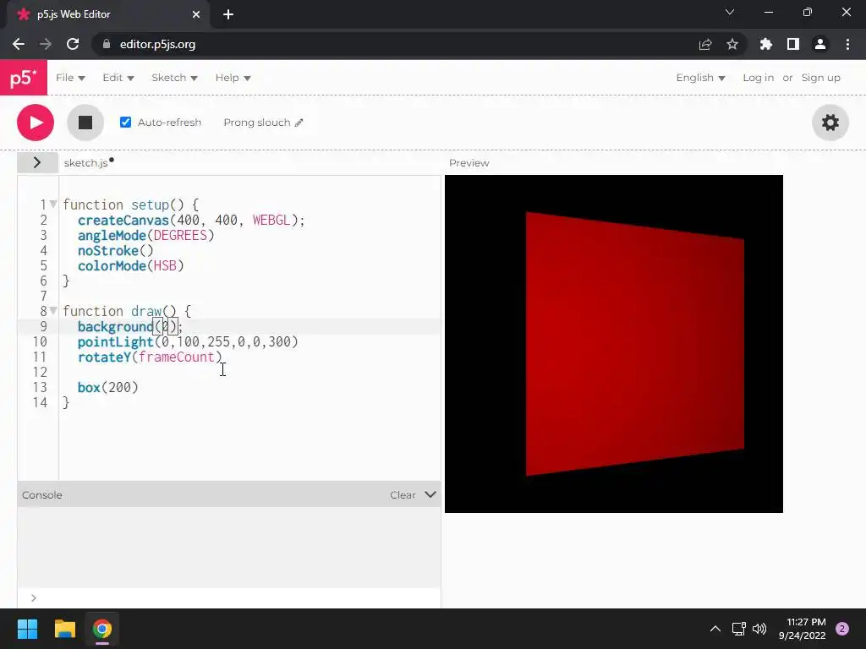Open the tab search dropdown chevron
866x649 pixels.
click(x=730, y=12)
